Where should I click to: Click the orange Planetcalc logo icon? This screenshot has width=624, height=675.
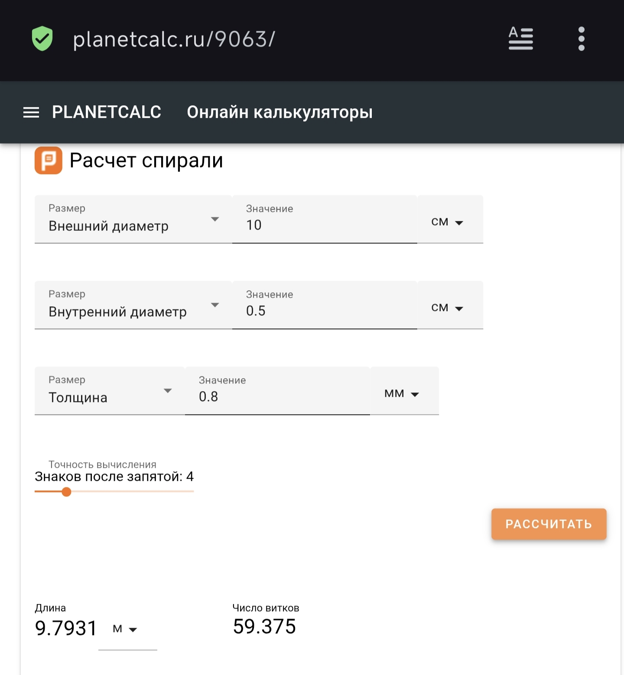49,160
